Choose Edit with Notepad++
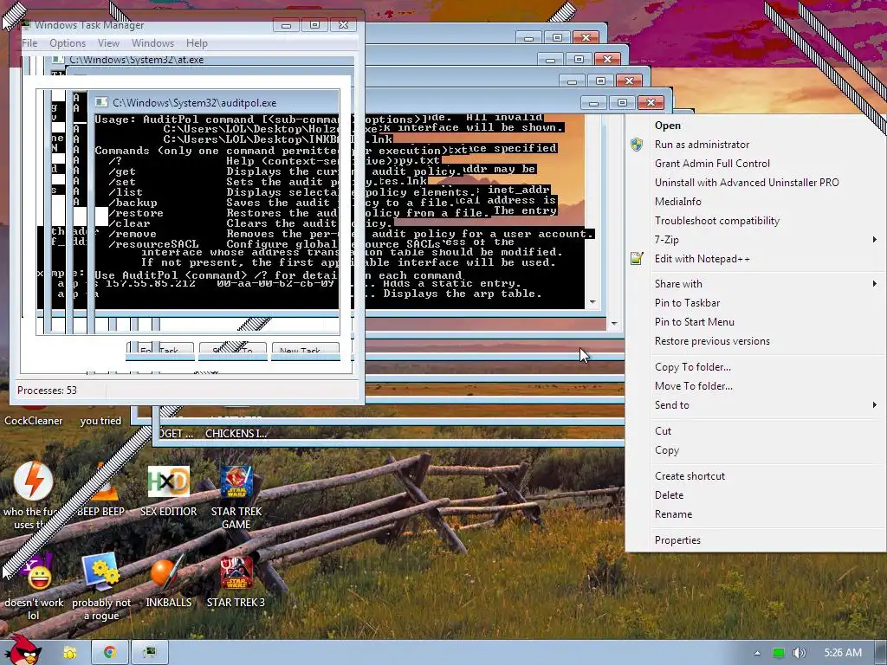 pos(755,258)
